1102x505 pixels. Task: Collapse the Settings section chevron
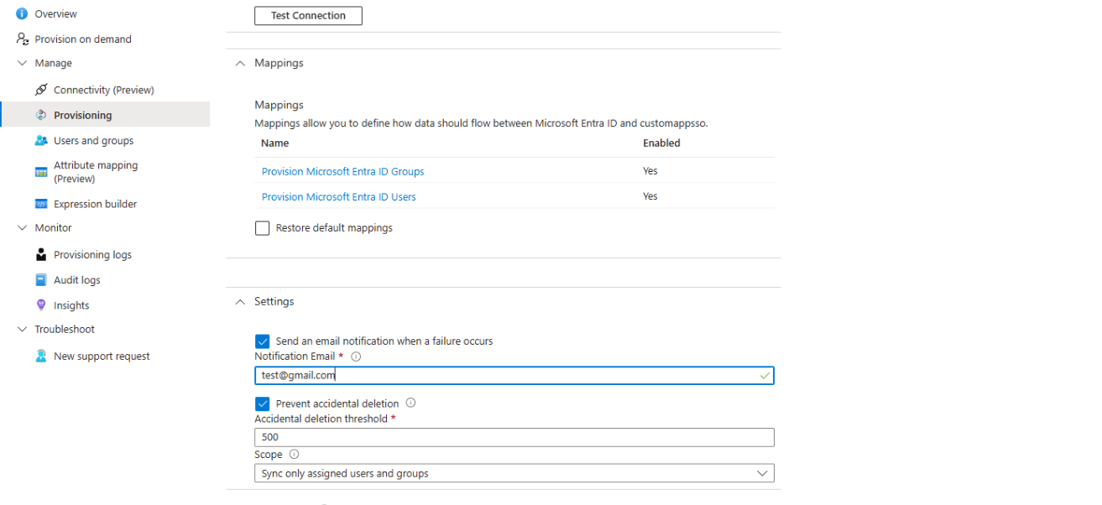click(x=240, y=301)
